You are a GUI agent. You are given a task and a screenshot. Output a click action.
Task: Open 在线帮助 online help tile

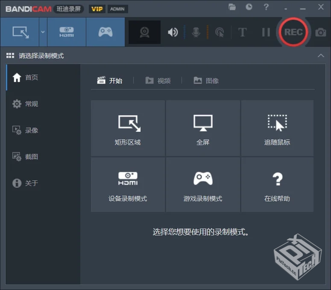[x=277, y=185]
